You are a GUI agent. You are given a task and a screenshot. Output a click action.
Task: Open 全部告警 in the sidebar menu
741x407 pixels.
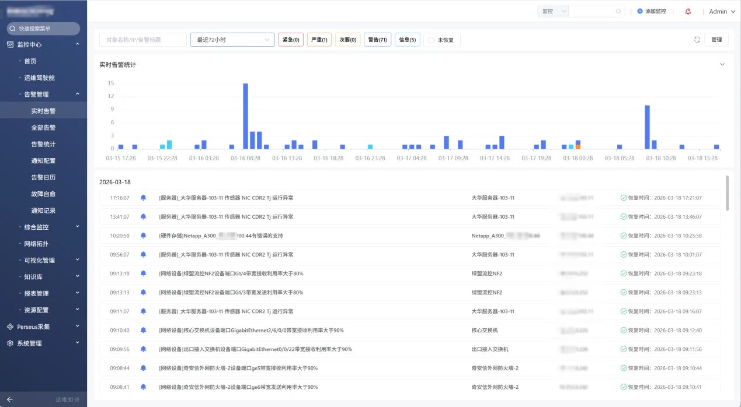pos(43,127)
